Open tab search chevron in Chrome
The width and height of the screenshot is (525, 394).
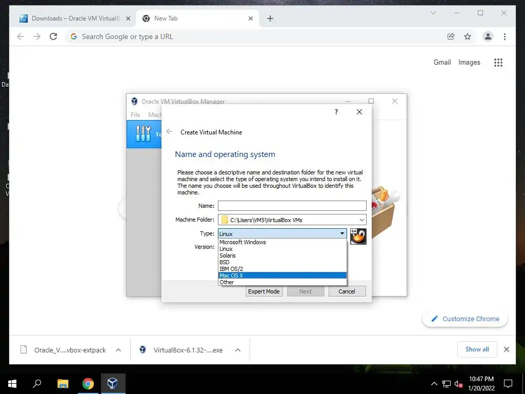tap(433, 13)
